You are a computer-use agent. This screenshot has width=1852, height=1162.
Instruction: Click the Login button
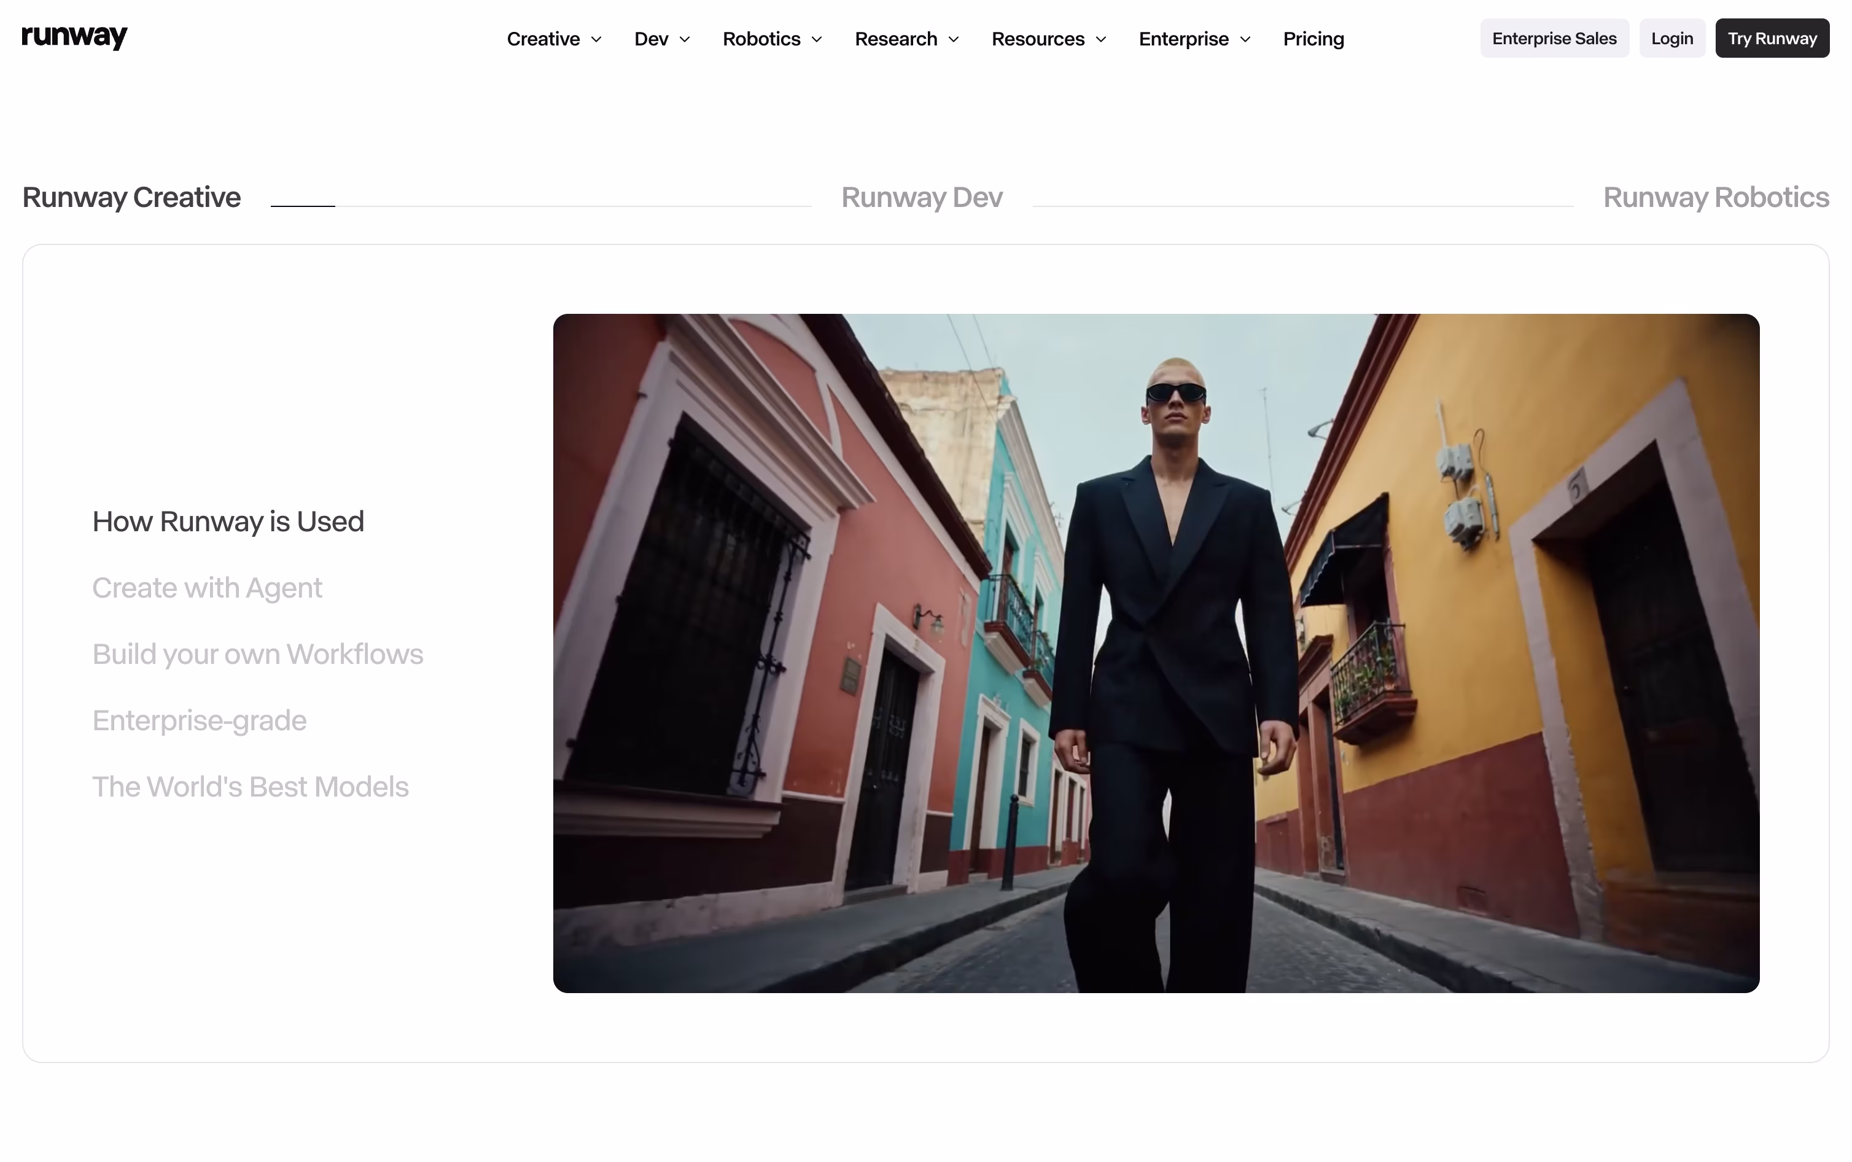point(1671,39)
